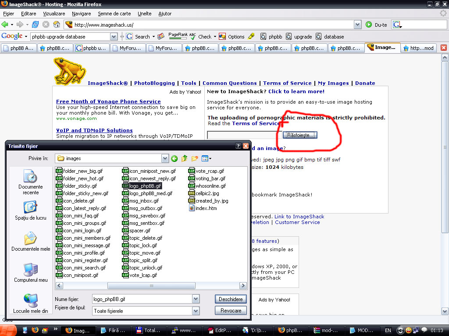Expand Google toolbar Search button dropdown
This screenshot has height=336, width=449.
tap(153, 37)
